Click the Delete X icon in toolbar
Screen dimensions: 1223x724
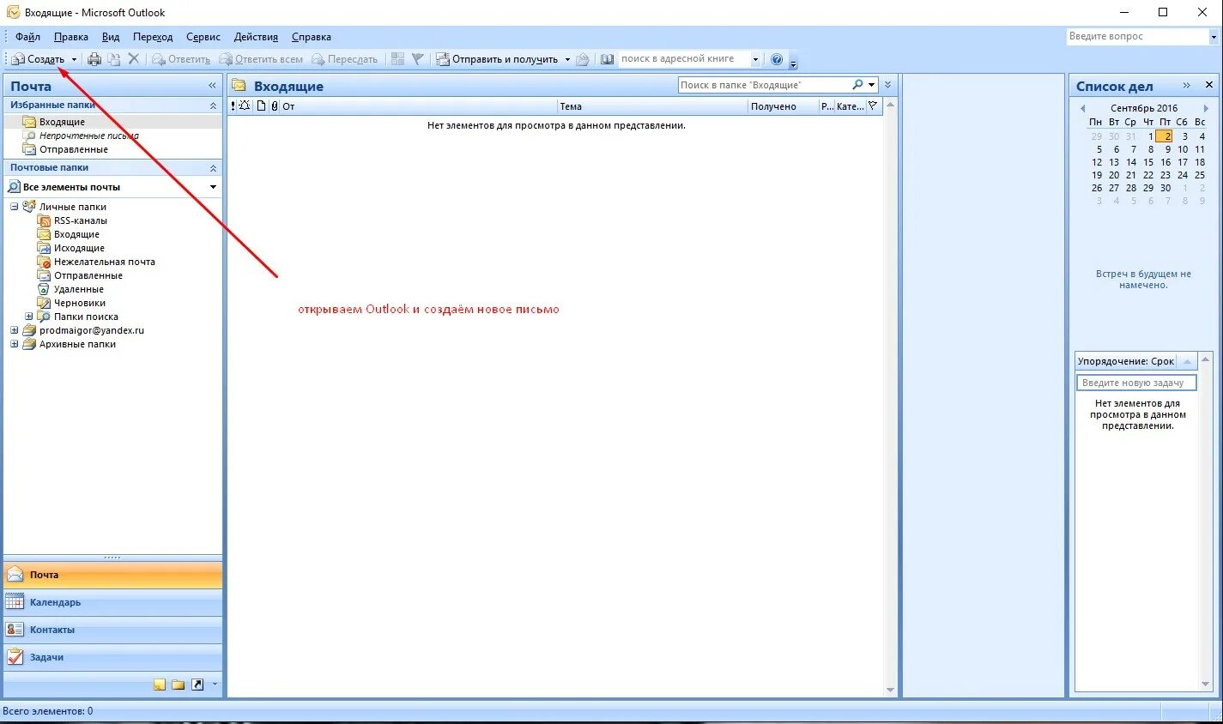[x=134, y=59]
